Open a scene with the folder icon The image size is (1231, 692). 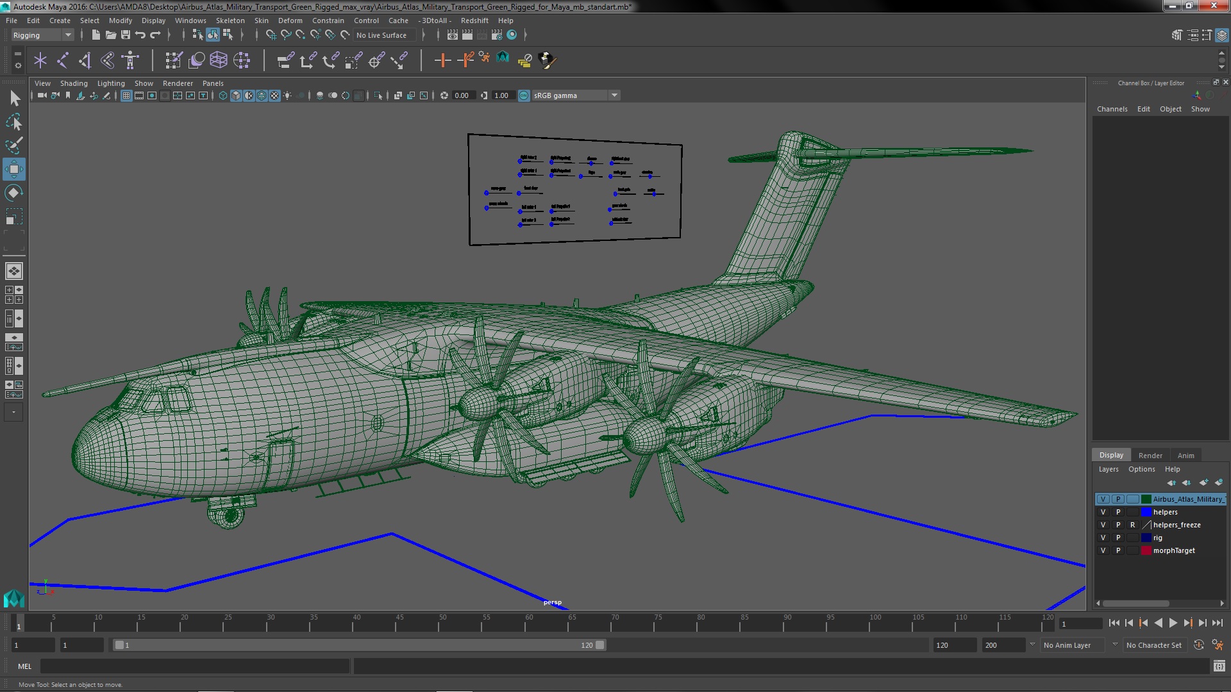coord(110,35)
